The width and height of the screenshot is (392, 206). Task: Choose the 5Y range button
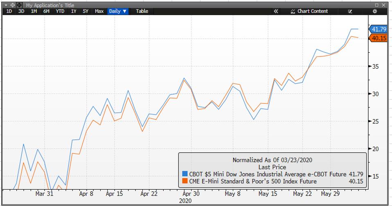[85, 11]
